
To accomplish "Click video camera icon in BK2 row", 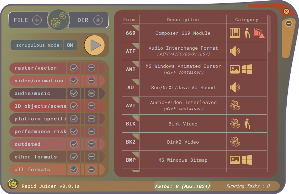I will 235,141.
